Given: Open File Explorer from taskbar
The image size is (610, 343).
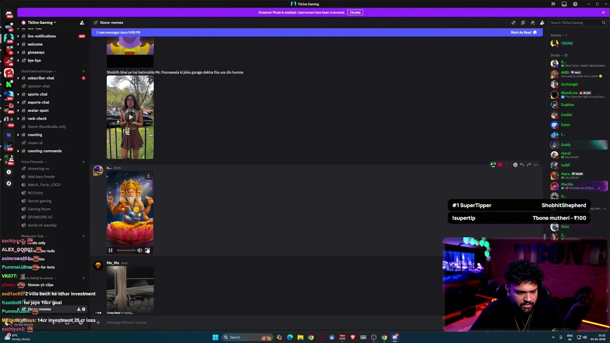Looking at the screenshot, I should (300, 337).
